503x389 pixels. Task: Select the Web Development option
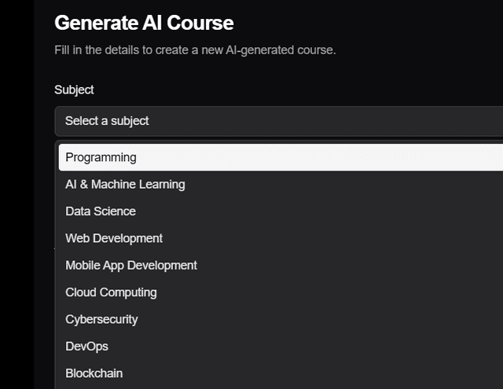click(281, 238)
